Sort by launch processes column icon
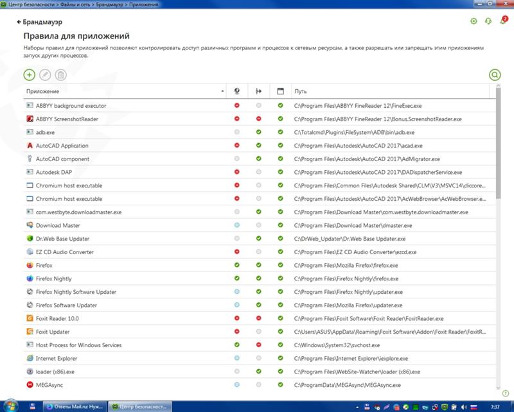514x412 pixels. click(259, 91)
